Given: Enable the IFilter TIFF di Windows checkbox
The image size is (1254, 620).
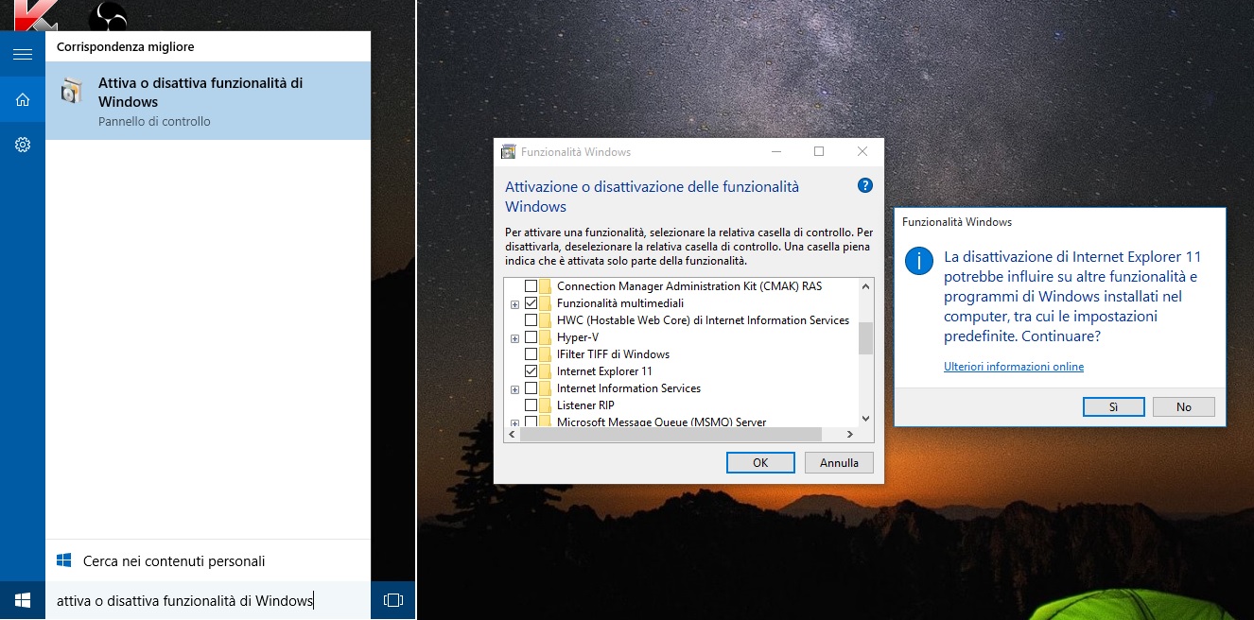Looking at the screenshot, I should point(531,354).
